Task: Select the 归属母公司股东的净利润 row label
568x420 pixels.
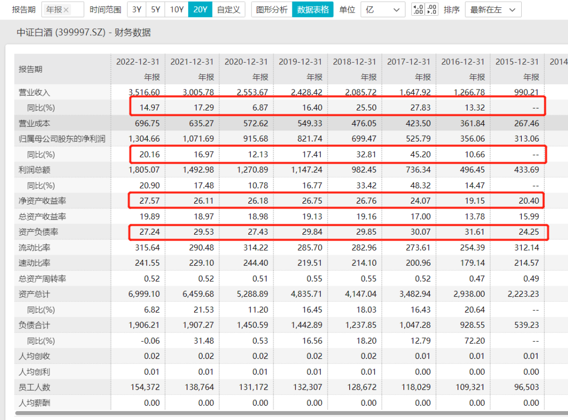Action: pyautogui.click(x=62, y=139)
